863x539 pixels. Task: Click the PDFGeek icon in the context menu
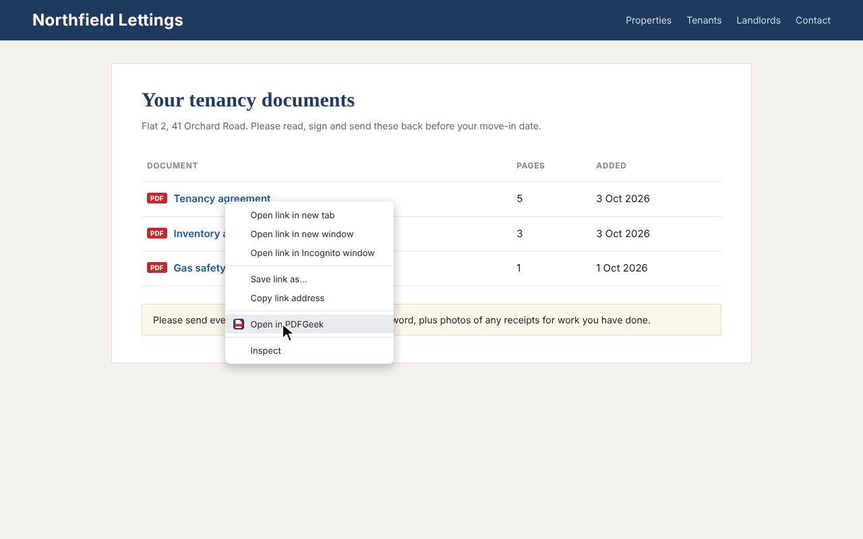pos(239,324)
